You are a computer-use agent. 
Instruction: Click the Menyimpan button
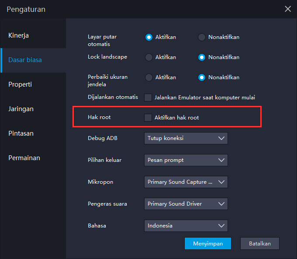[208, 243]
